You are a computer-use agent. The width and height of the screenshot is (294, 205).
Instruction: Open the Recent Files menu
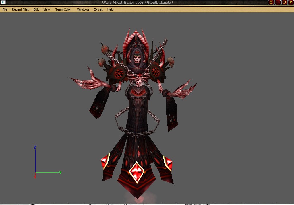click(x=20, y=9)
